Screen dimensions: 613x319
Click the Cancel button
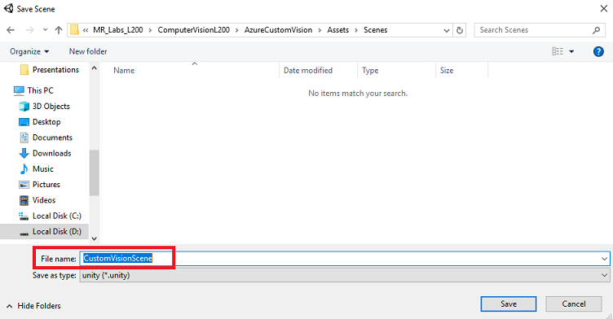(x=574, y=304)
